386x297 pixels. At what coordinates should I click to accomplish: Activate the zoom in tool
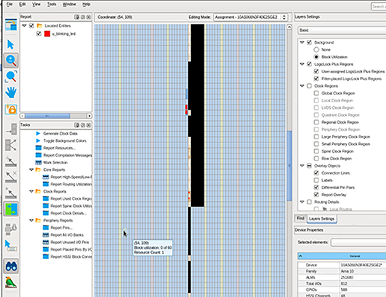point(11,60)
